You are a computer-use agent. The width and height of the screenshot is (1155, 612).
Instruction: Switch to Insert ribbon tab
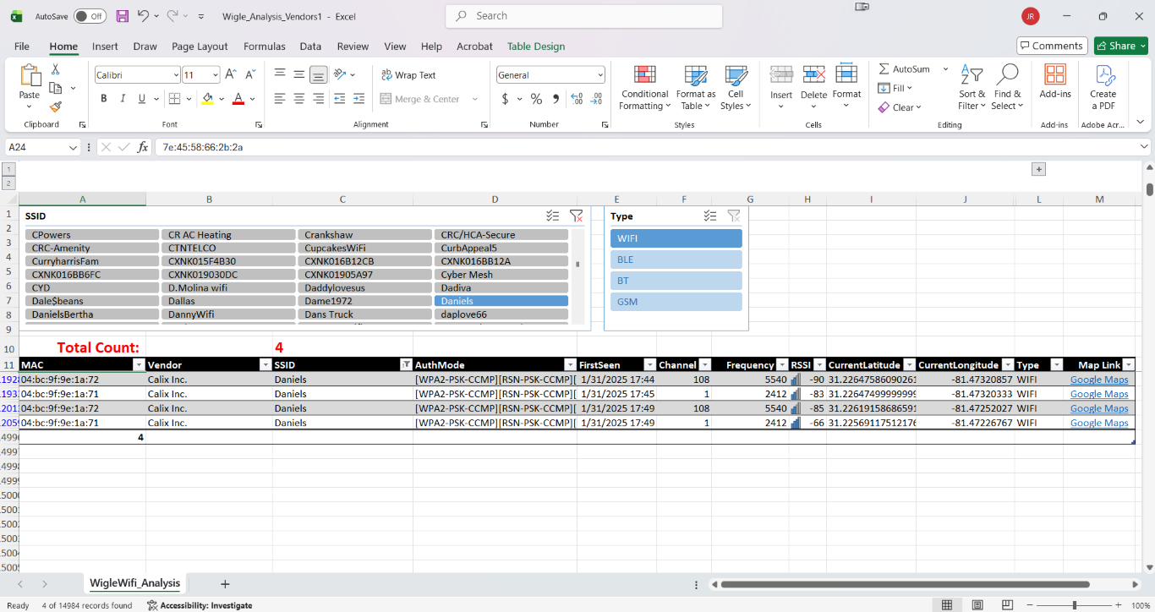click(x=105, y=46)
